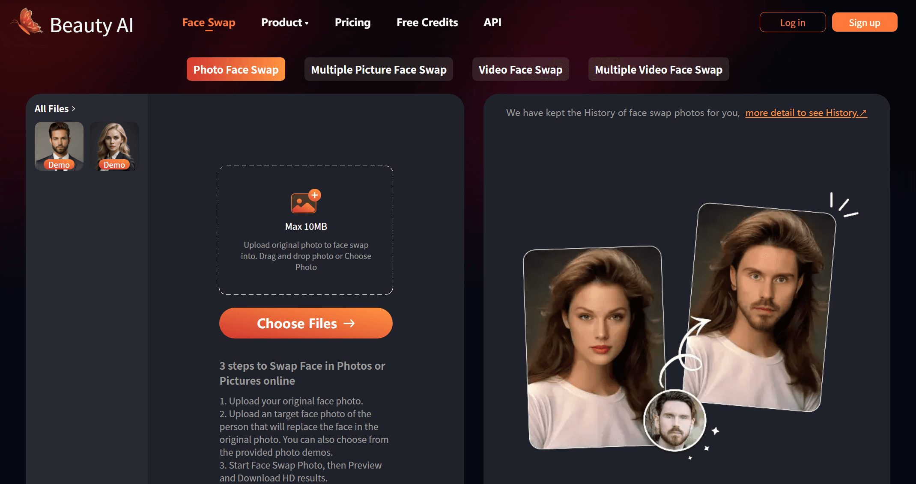
Task: Open the API nav link
Action: point(492,23)
